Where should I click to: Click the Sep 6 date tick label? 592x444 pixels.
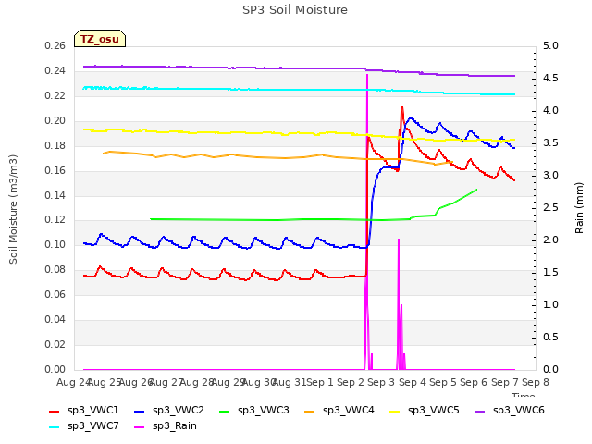tap(474, 382)
